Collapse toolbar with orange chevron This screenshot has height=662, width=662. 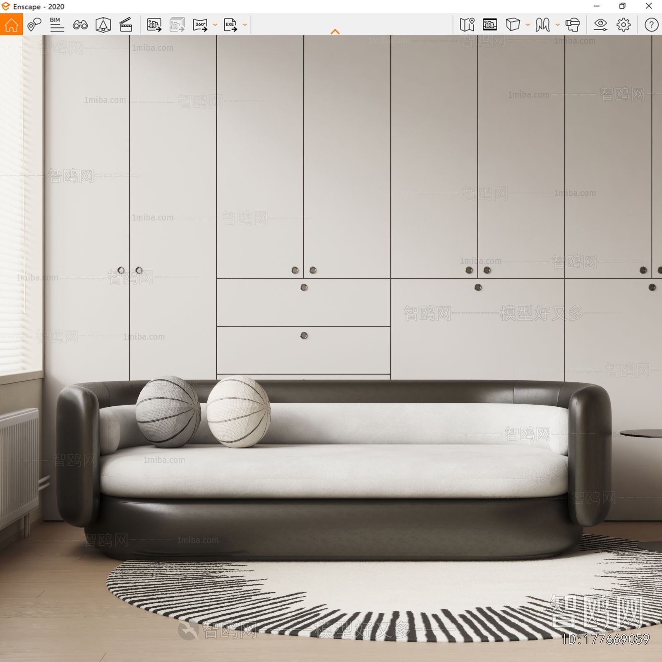click(335, 31)
